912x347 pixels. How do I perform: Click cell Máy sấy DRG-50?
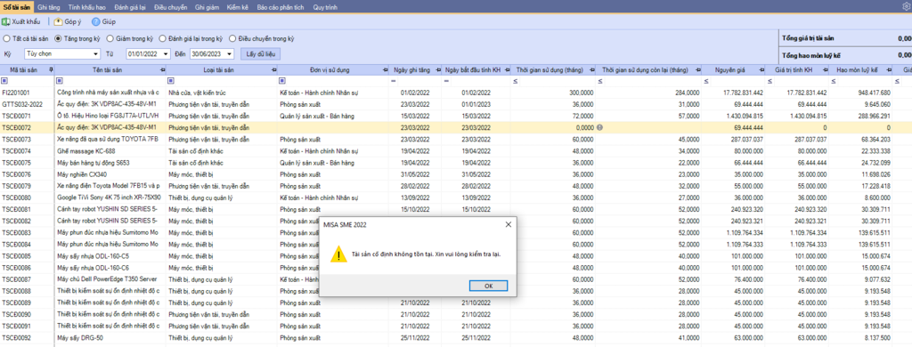coord(110,337)
